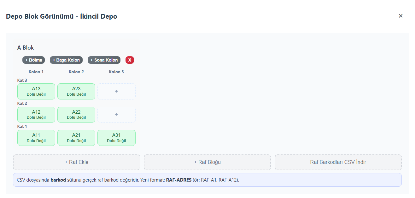Screen dimensions: 415x198
Task: Click the + Raf Ekle button
Action: pos(77,162)
